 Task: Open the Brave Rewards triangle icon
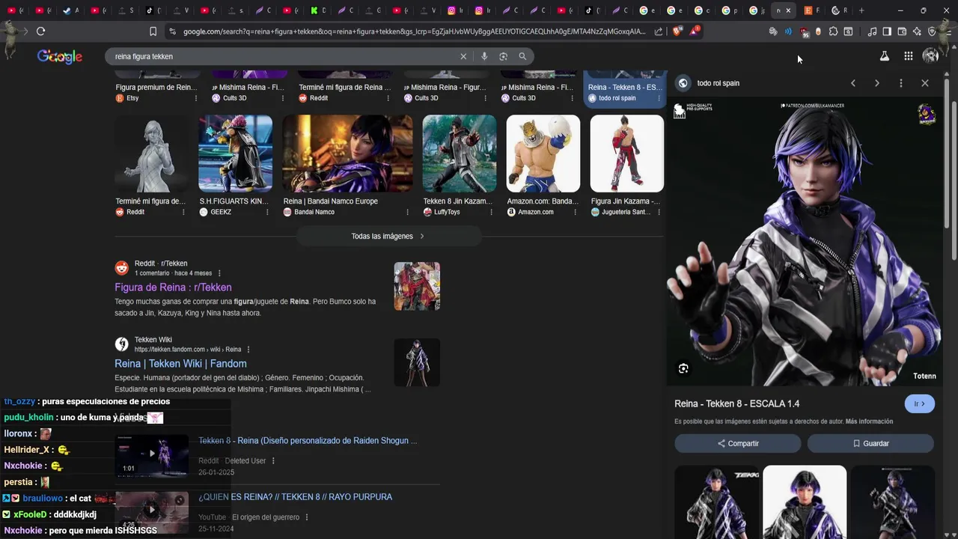[x=695, y=31]
